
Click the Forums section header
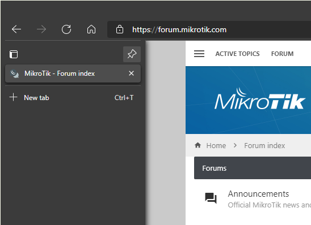pos(253,168)
